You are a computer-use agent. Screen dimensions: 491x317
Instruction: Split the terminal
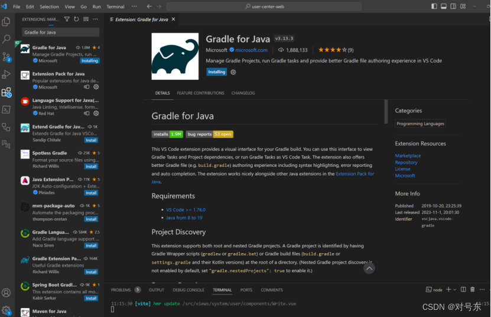pos(463,289)
